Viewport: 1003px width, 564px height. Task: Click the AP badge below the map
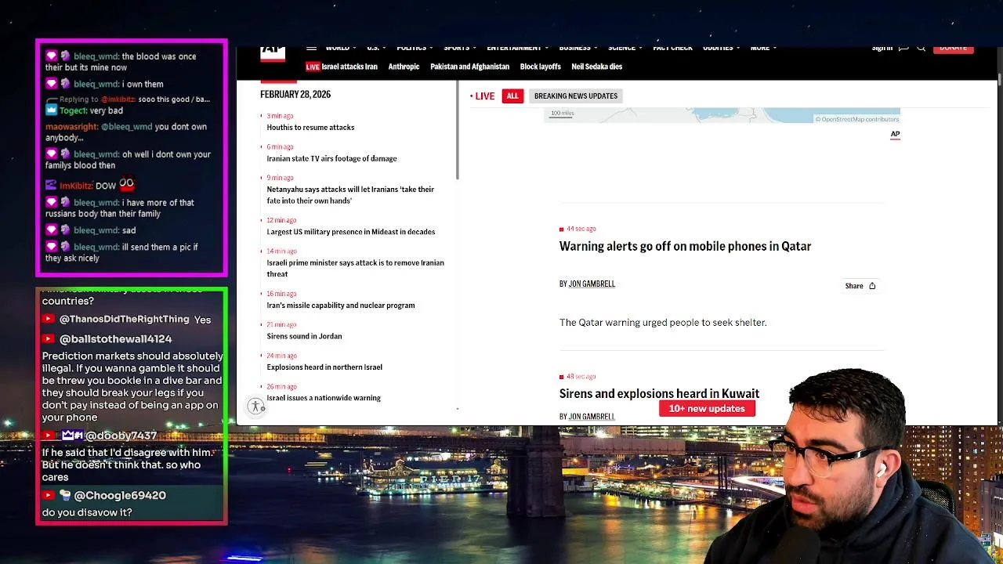895,134
